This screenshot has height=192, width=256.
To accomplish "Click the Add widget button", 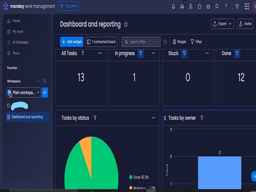I will click(72, 42).
